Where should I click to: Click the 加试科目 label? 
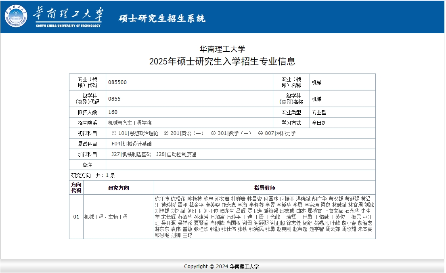pos(87,154)
